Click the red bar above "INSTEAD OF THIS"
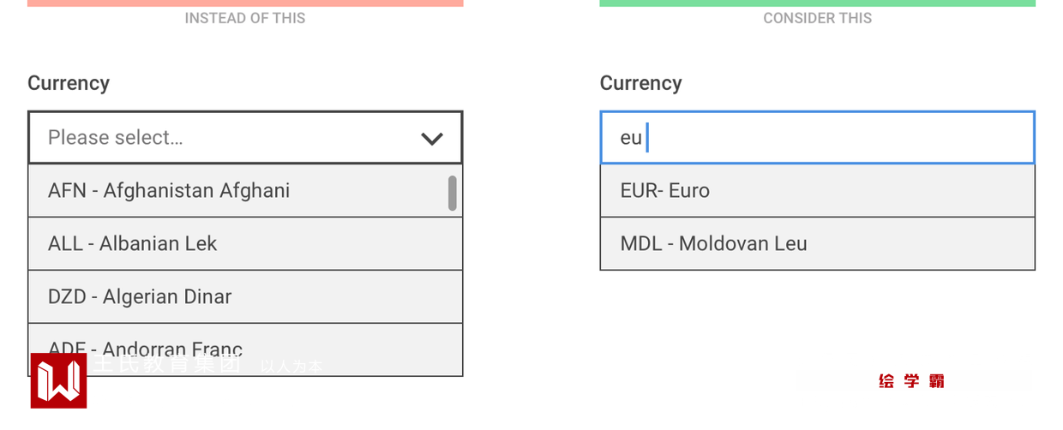Image resolution: width=1063 pixels, height=430 pixels. tap(245, 3)
